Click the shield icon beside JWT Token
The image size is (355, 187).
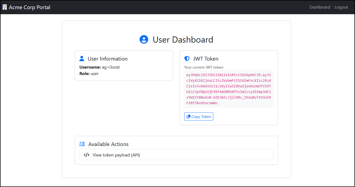tap(187, 59)
